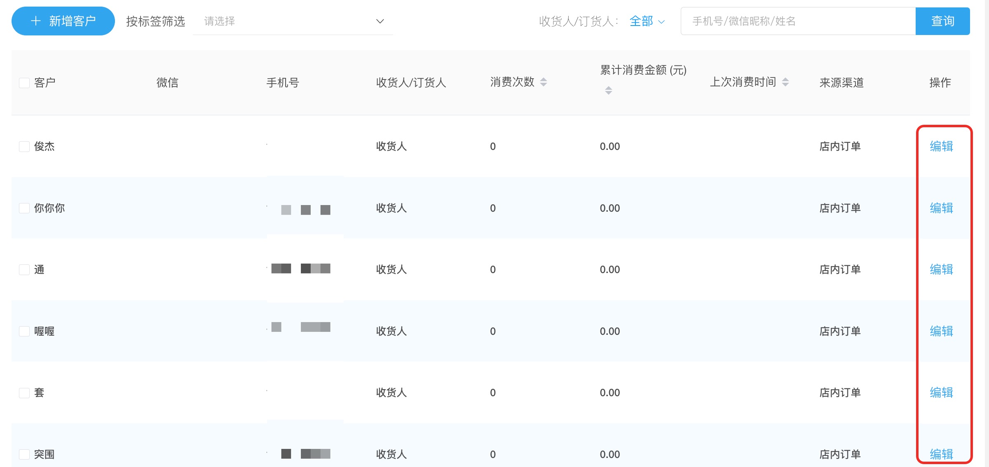
Task: Edit customer 套 via 编辑 link
Action: (x=941, y=392)
